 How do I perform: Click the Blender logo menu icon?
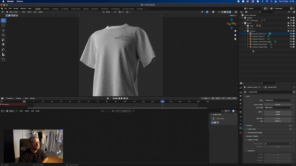(2, 8)
